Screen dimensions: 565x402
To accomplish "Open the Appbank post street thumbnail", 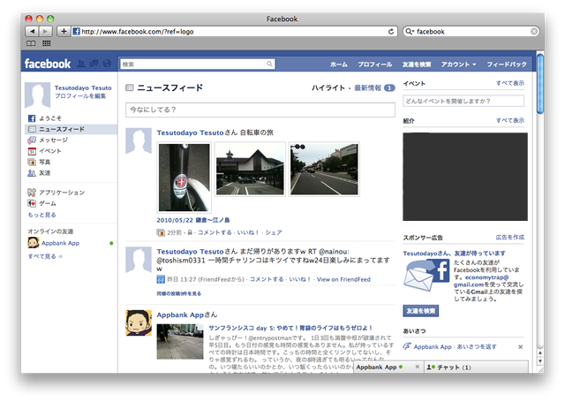I will tap(180, 341).
